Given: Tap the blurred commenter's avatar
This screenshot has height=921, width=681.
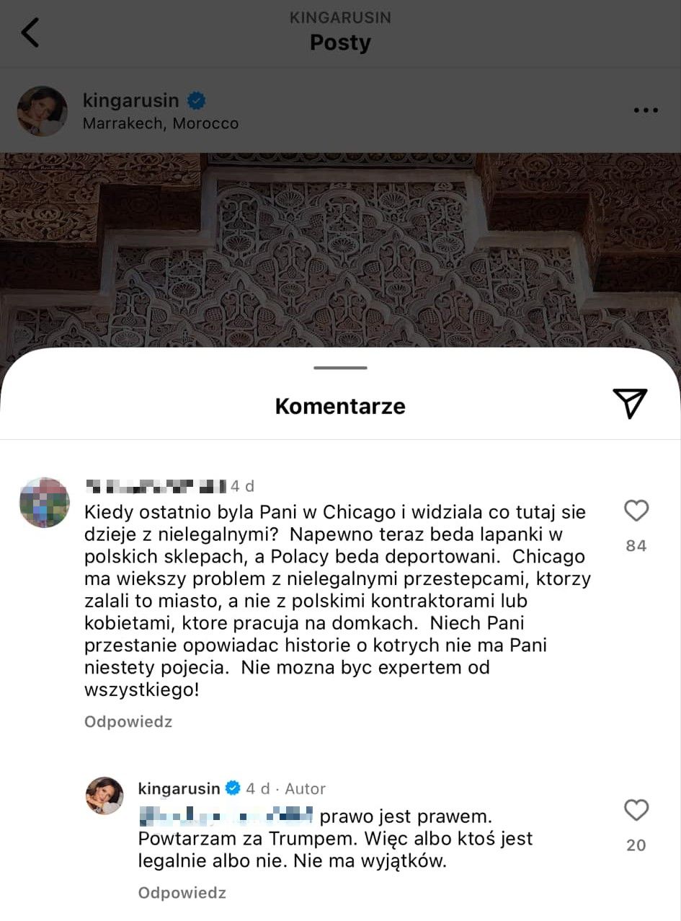Looking at the screenshot, I should (x=45, y=503).
